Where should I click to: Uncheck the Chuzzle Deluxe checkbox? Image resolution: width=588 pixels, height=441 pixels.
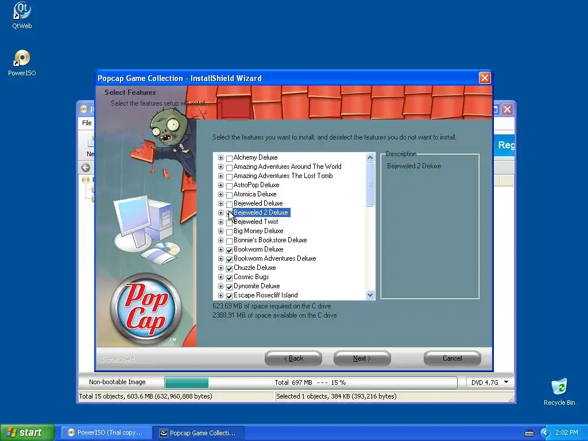pyautogui.click(x=229, y=268)
